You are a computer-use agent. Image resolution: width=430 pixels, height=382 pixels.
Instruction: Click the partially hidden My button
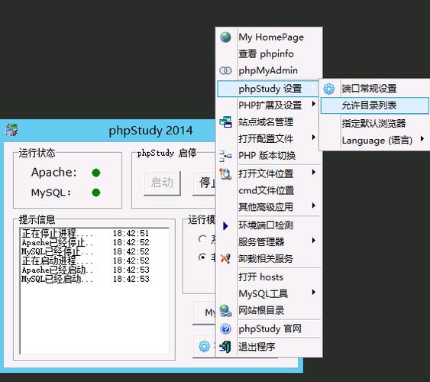click(x=205, y=312)
